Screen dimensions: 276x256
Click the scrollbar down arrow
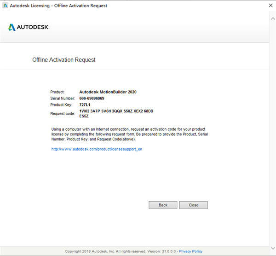(272, 248)
